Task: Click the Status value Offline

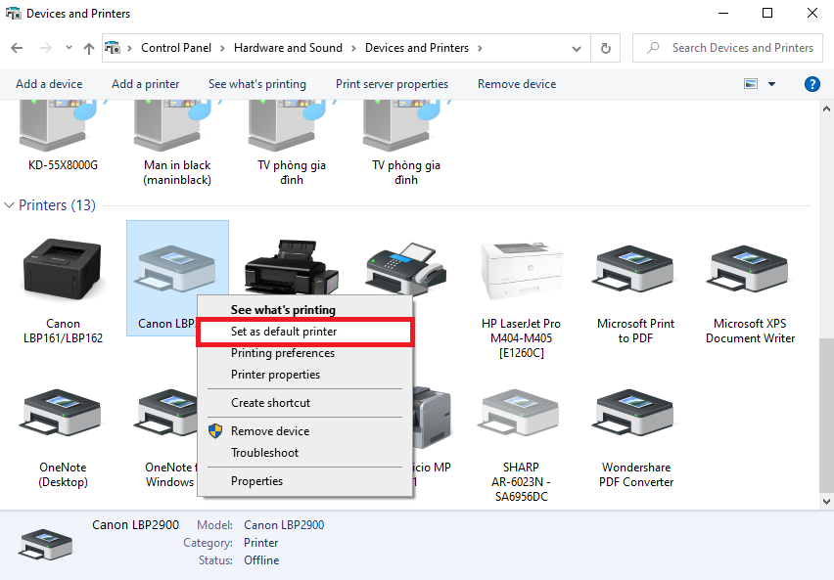Action: [261, 560]
